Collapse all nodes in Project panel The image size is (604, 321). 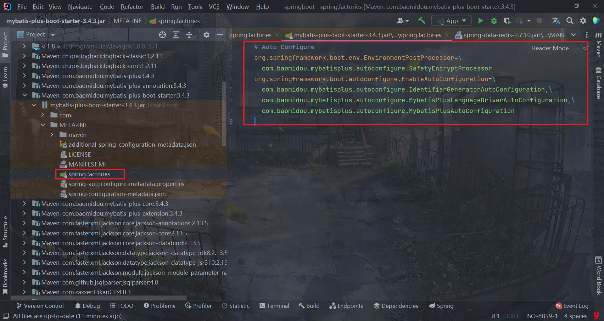click(x=189, y=35)
